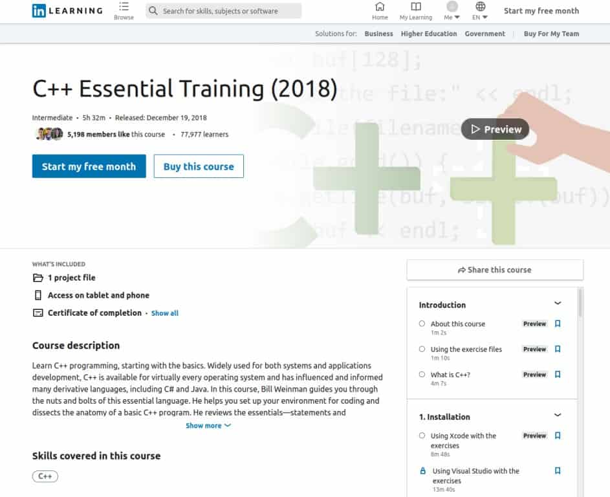Click the project file folder icon

tap(38, 278)
